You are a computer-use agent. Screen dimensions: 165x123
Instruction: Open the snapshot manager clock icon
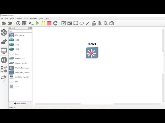tap(18, 23)
